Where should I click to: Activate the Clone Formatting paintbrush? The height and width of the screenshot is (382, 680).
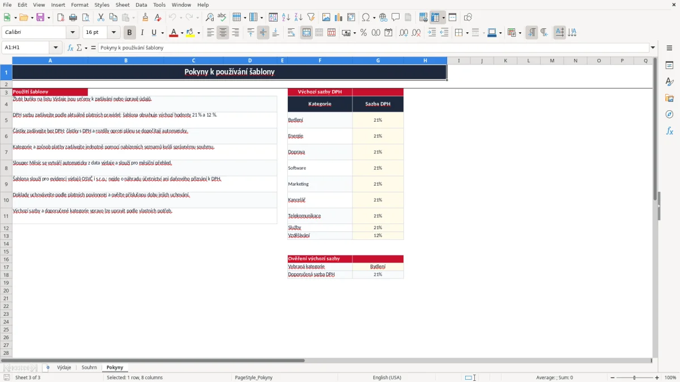[146, 18]
